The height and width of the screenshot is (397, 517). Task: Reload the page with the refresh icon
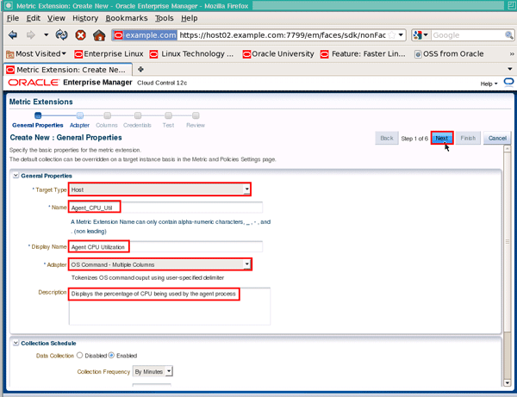(x=61, y=34)
